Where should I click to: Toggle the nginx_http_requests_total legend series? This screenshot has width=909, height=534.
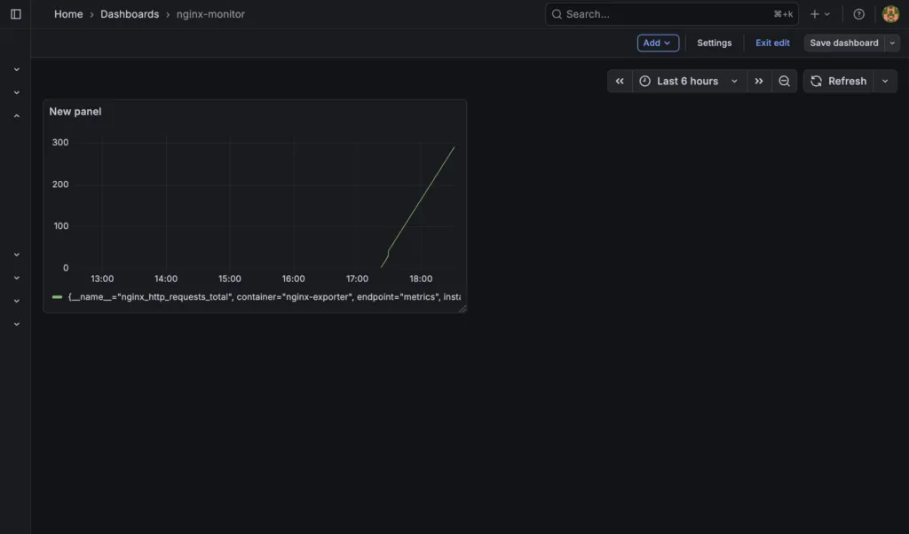click(264, 296)
